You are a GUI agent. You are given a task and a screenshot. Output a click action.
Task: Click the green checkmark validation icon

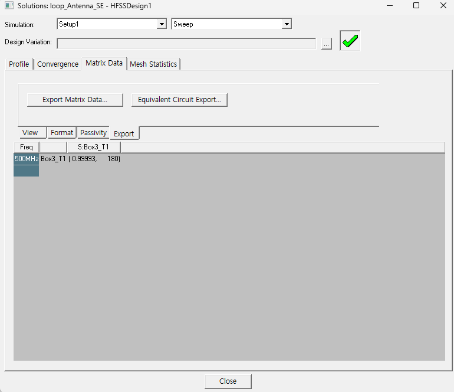(350, 41)
